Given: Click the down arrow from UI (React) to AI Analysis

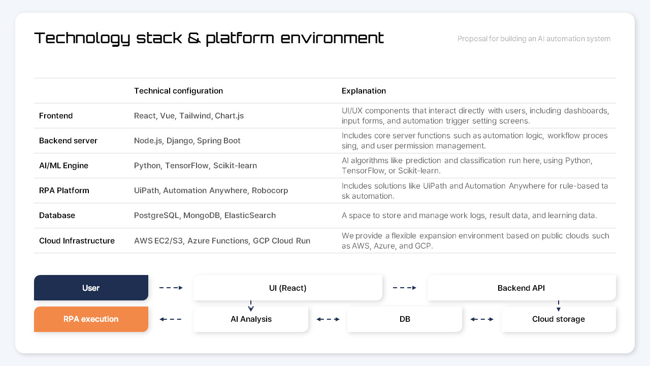Looking at the screenshot, I should pyautogui.click(x=251, y=306).
